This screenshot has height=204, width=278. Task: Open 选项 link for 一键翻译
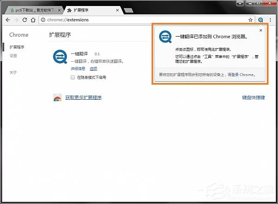93,69
